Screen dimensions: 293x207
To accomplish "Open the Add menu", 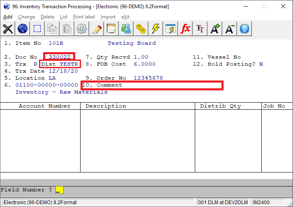I will (x=8, y=17).
